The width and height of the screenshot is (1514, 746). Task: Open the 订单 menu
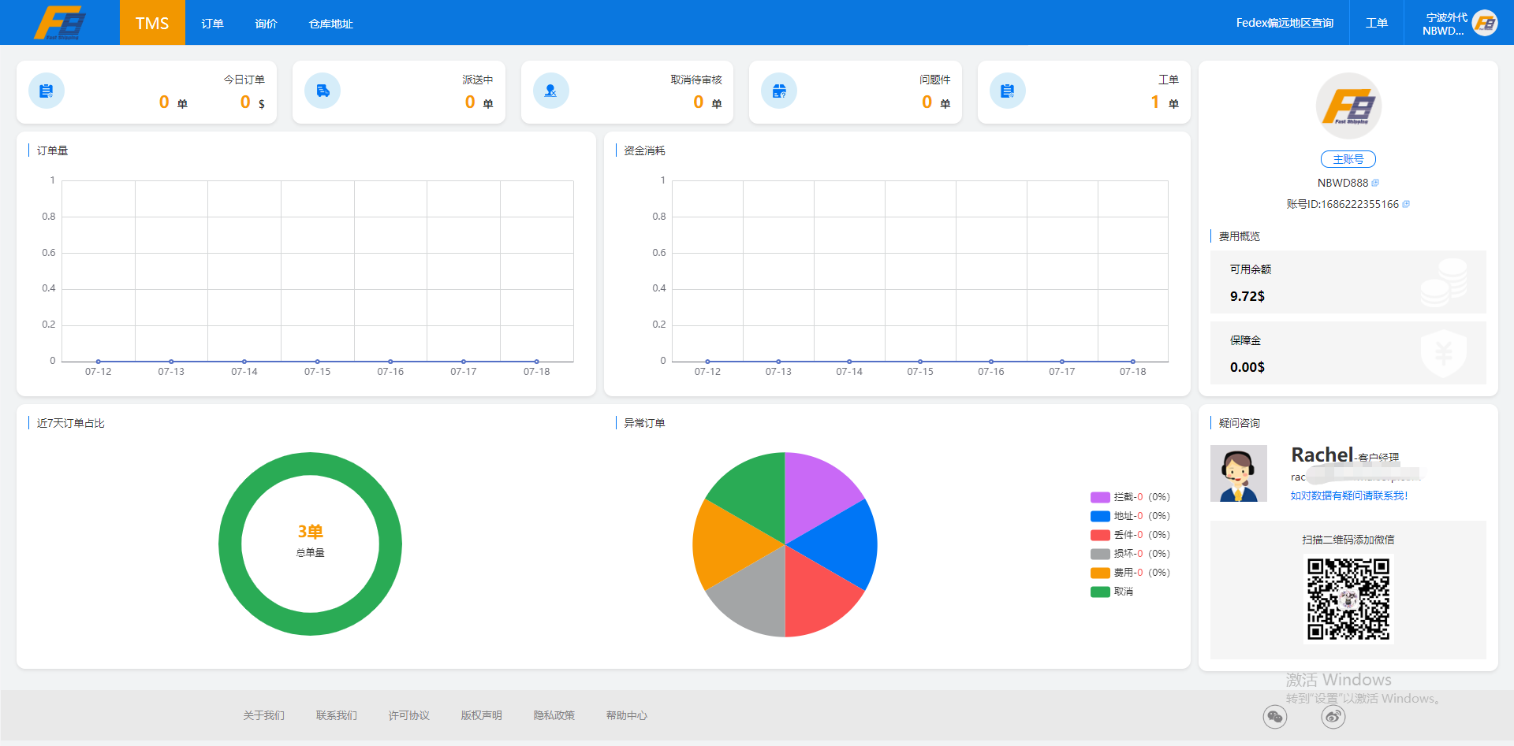(x=212, y=24)
